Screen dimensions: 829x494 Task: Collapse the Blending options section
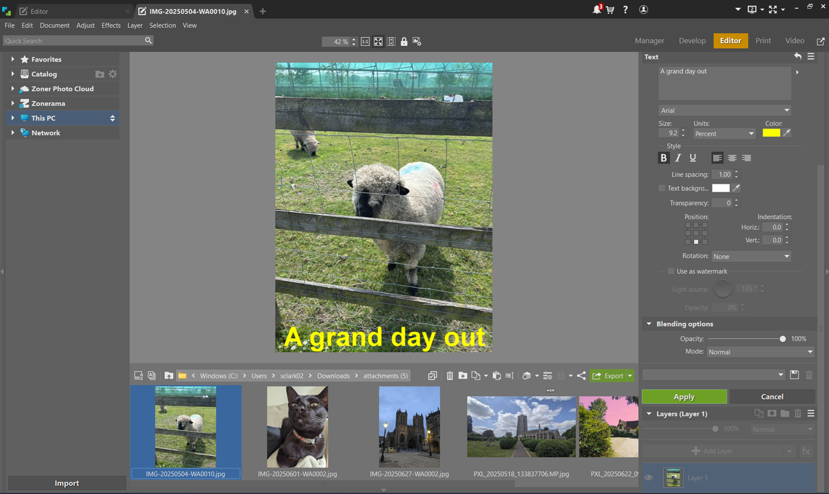pyautogui.click(x=649, y=324)
